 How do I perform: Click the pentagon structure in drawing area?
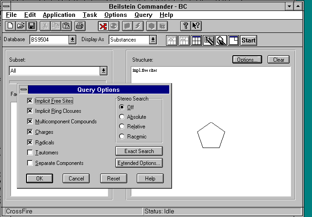click(x=211, y=136)
